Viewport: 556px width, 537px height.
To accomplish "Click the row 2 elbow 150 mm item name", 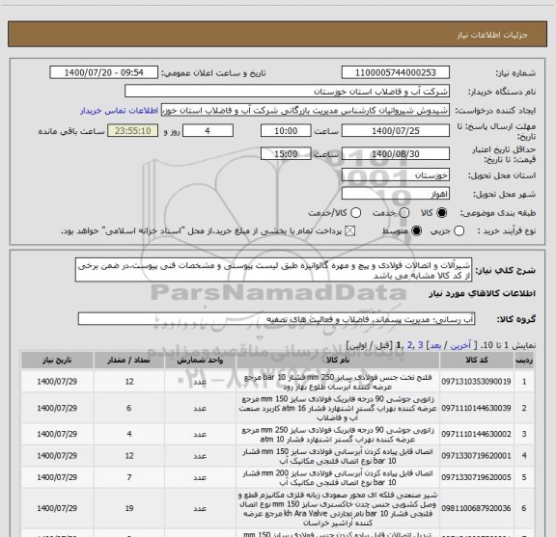I will pyautogui.click(x=338, y=408).
